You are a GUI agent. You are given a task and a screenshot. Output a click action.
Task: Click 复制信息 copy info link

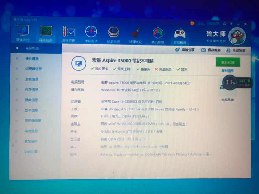pyautogui.click(x=228, y=71)
